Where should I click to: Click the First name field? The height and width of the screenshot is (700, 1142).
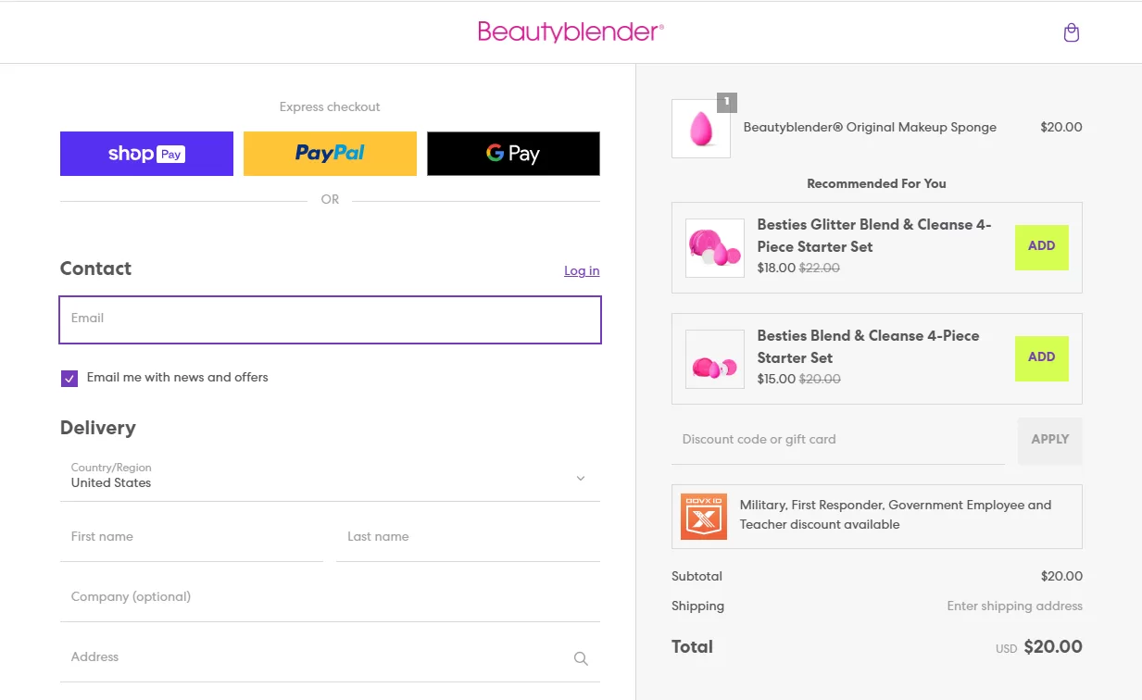[192, 537]
